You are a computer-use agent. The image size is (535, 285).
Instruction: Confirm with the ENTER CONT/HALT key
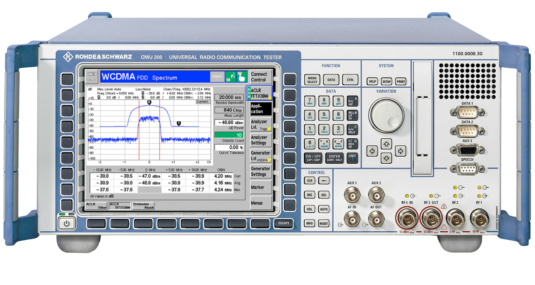[x=334, y=158]
